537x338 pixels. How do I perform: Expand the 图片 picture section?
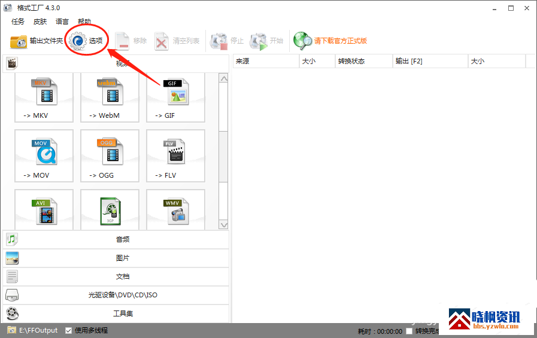pyautogui.click(x=116, y=258)
